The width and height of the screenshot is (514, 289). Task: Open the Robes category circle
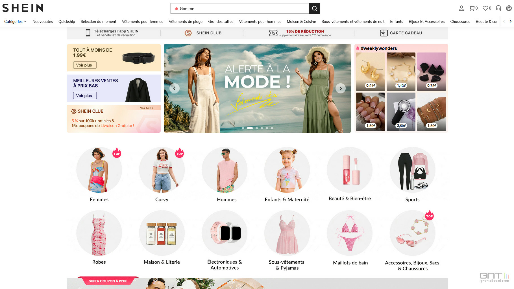[x=99, y=233]
